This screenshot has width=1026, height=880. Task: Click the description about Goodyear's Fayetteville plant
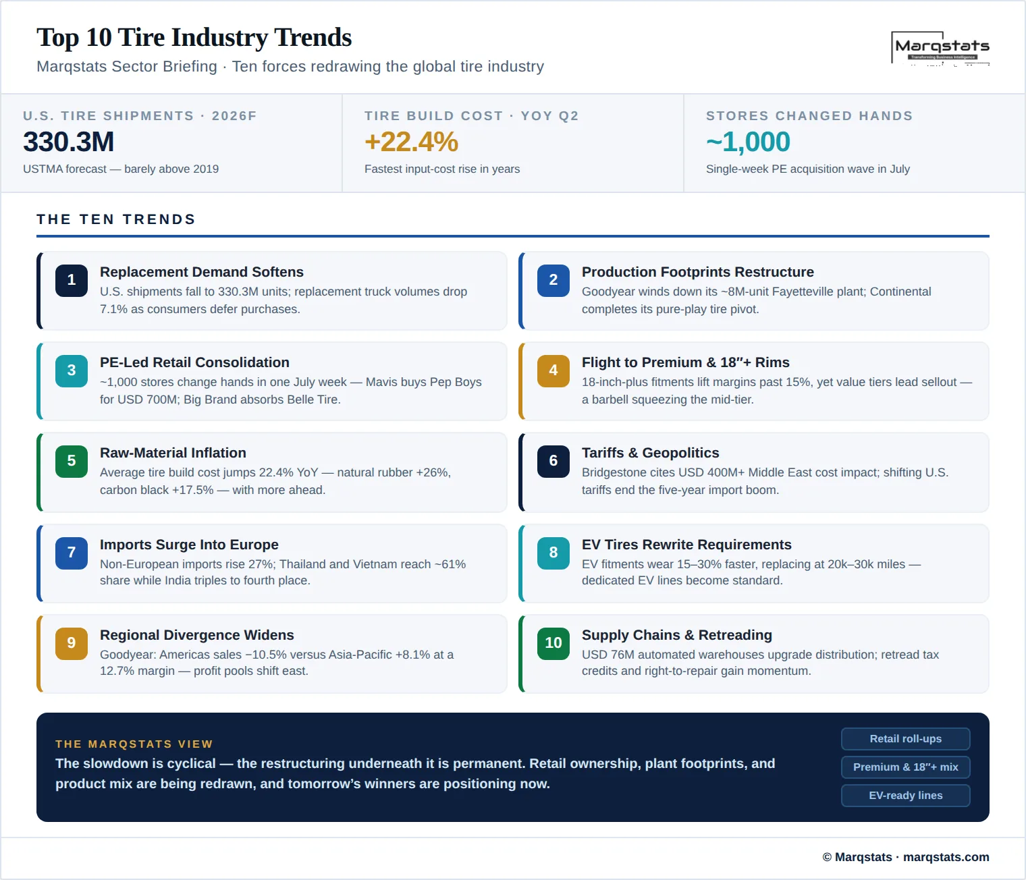757,300
